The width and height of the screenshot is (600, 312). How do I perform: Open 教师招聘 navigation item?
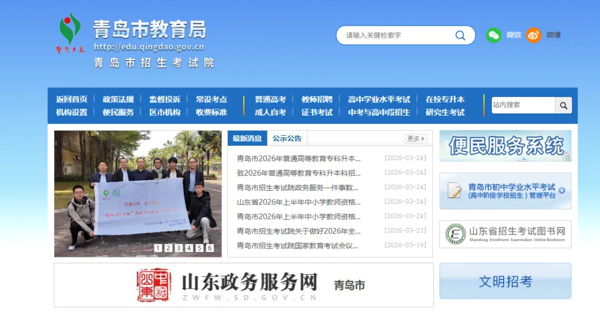(317, 99)
